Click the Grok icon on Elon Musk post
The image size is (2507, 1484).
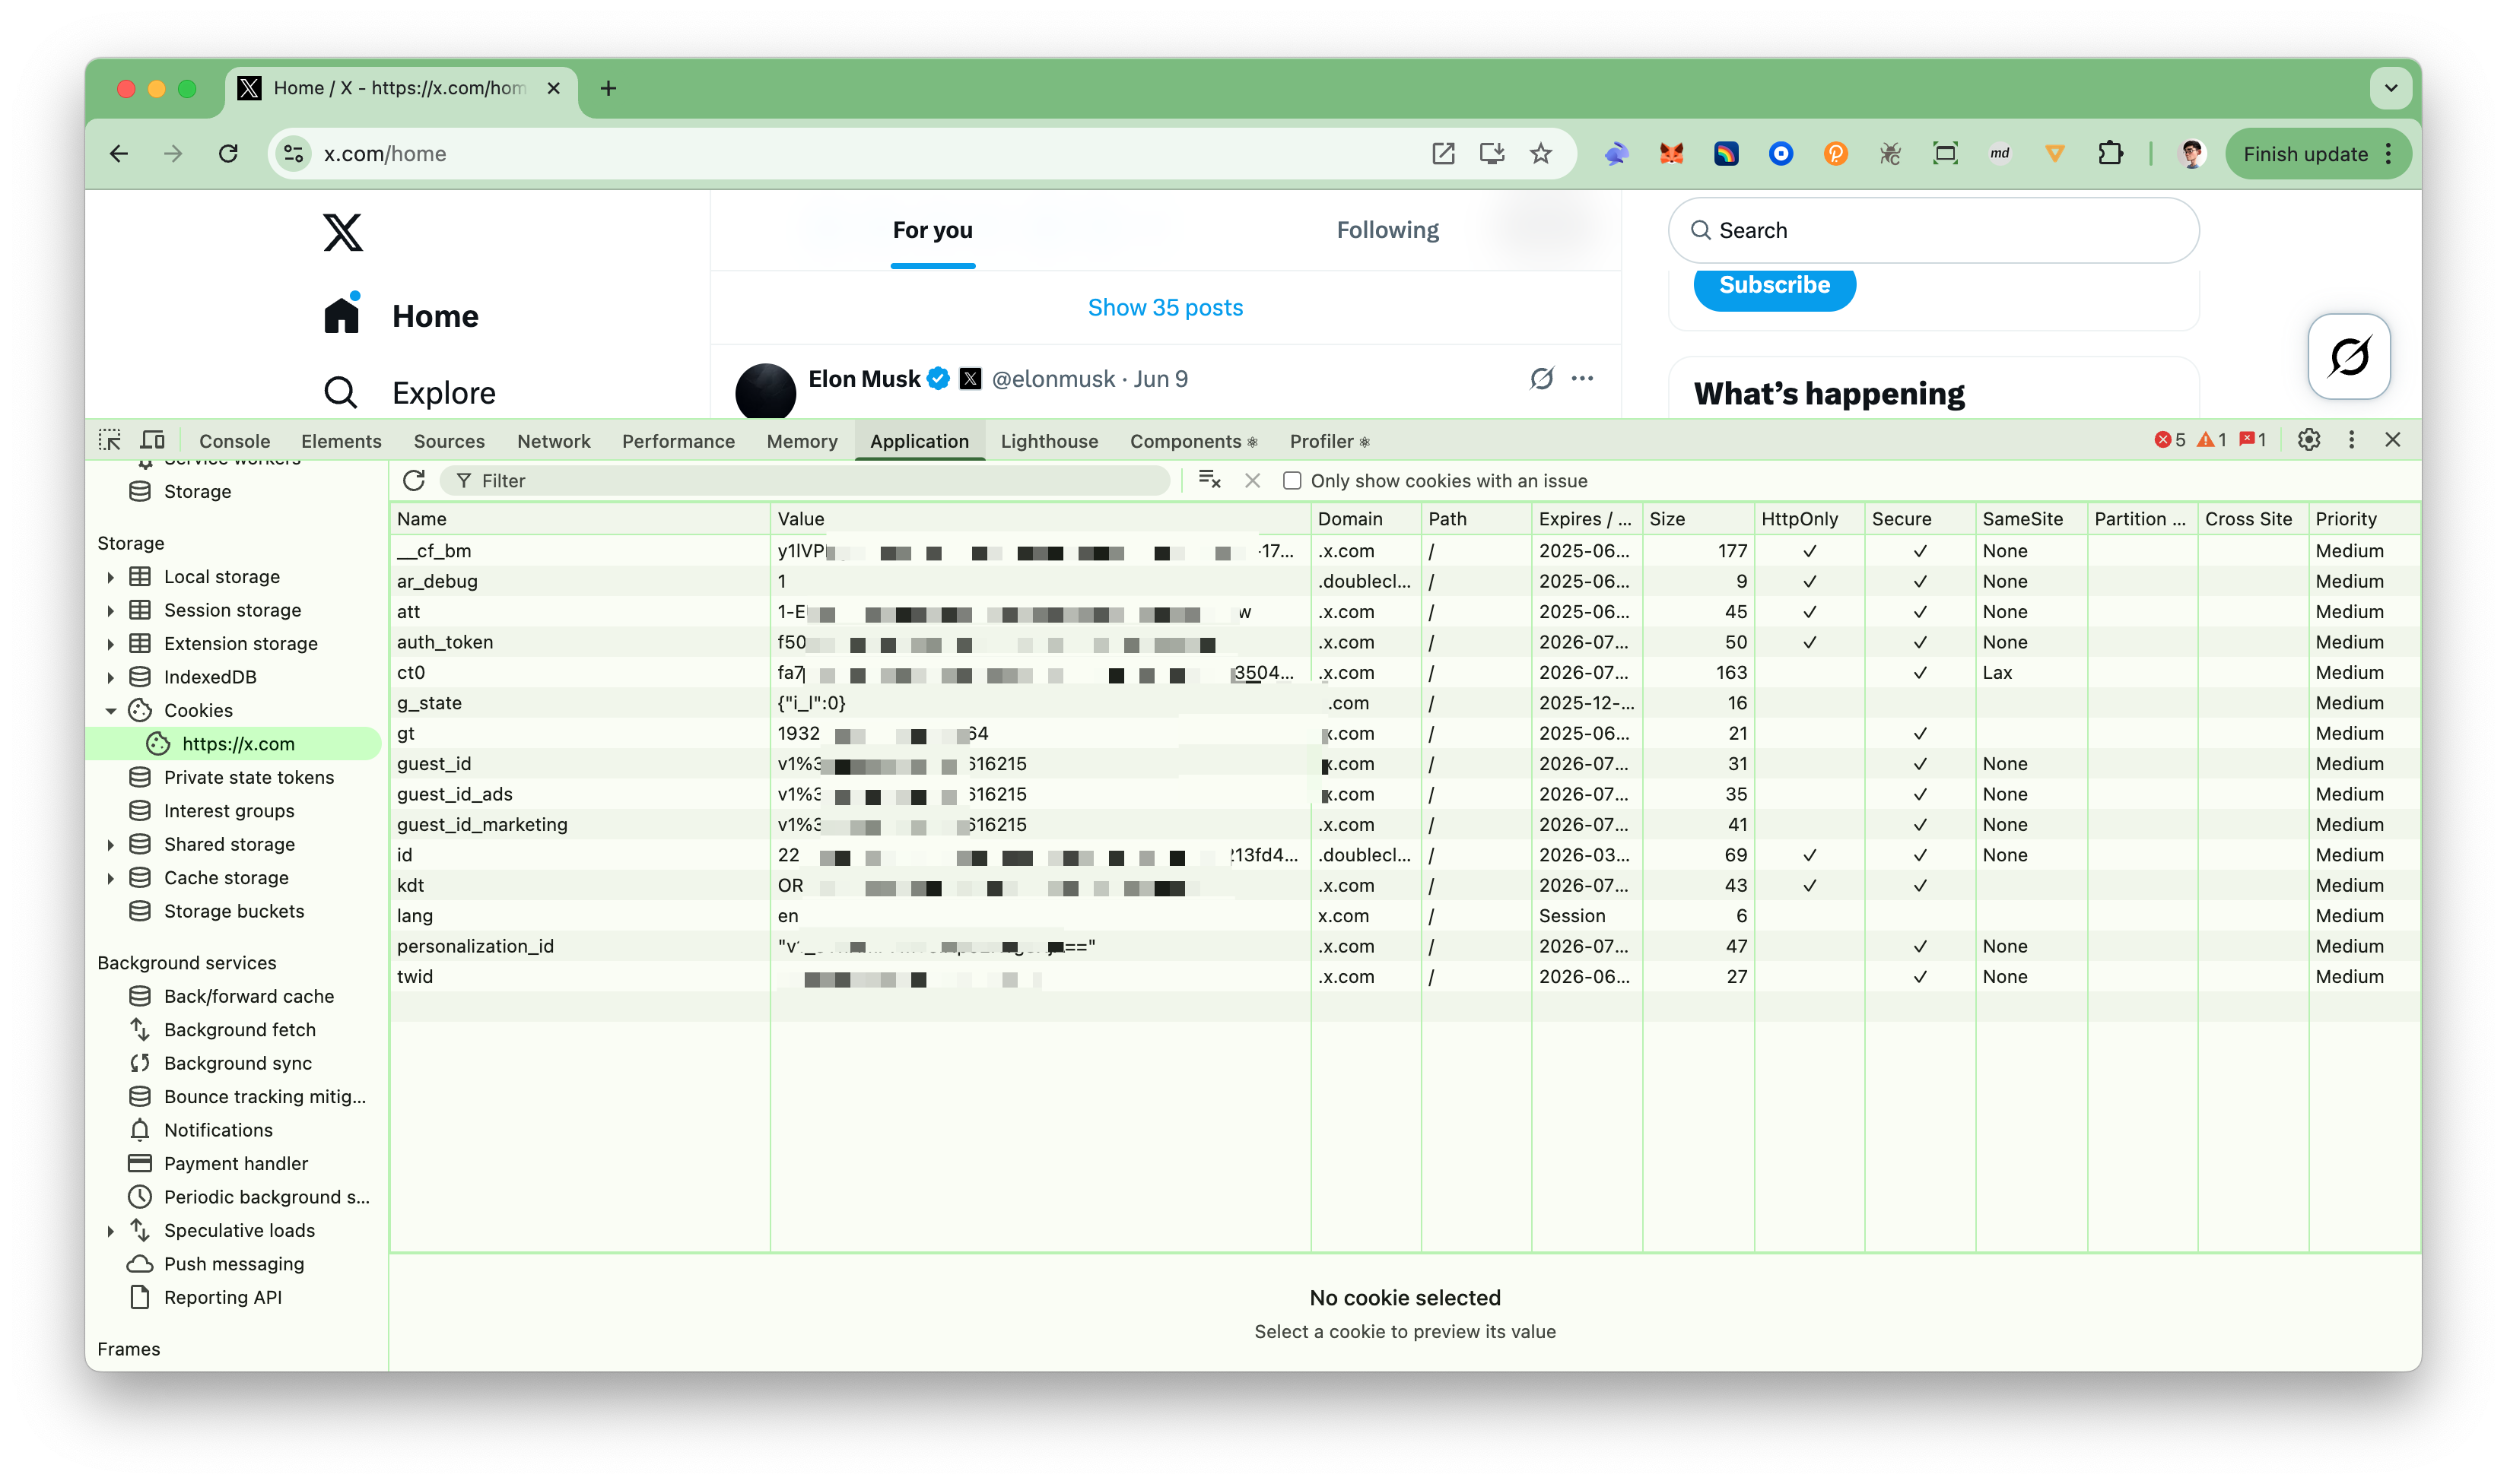[x=1542, y=378]
